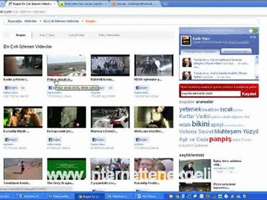Like 'KESK eylemine' video with Facebook Beğen

pyautogui.click(x=142, y=88)
